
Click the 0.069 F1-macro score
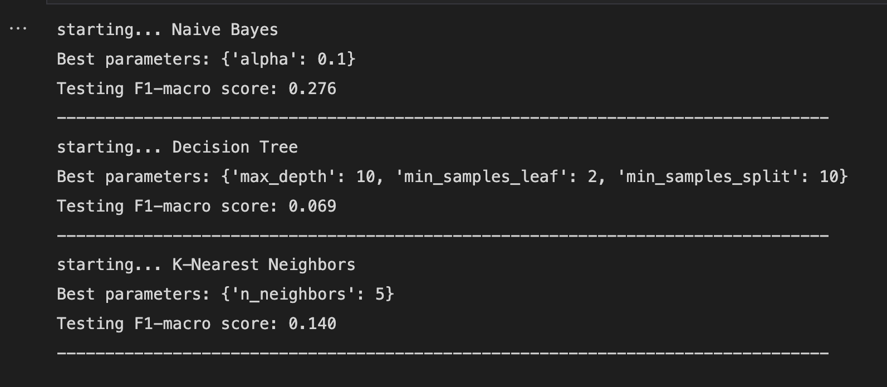[x=312, y=206]
